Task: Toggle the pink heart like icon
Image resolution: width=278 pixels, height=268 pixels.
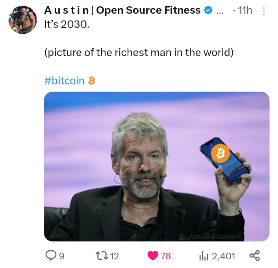Action: (153, 256)
